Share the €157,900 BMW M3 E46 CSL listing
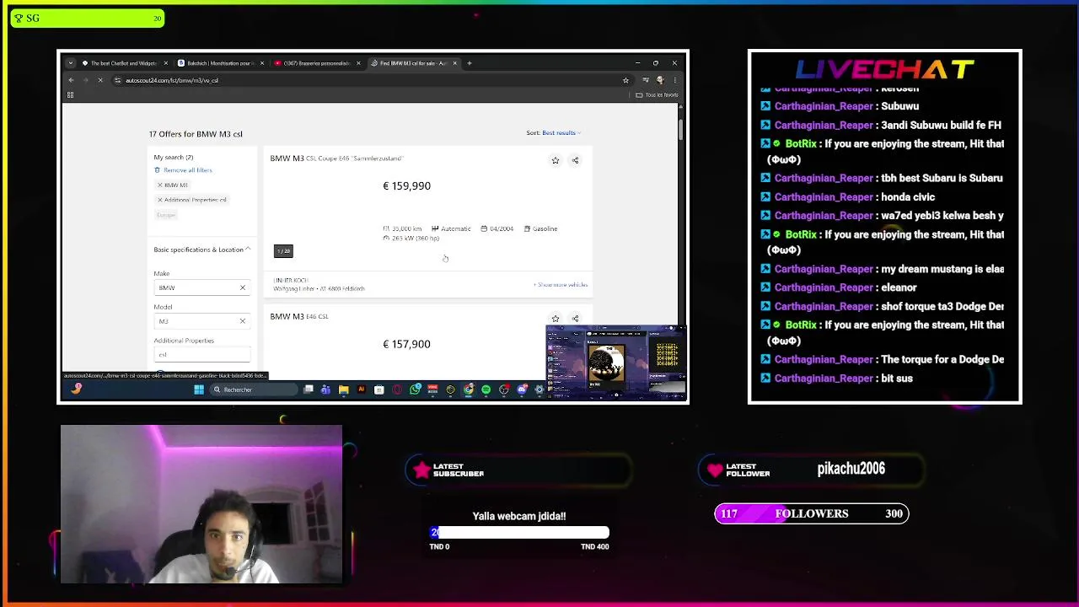1079x607 pixels. pyautogui.click(x=575, y=319)
